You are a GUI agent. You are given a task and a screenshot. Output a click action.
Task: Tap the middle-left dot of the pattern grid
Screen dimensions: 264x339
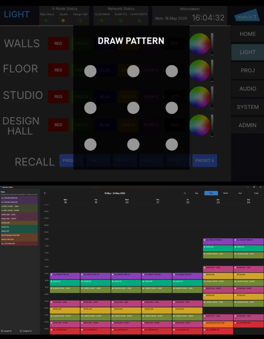coord(90,108)
